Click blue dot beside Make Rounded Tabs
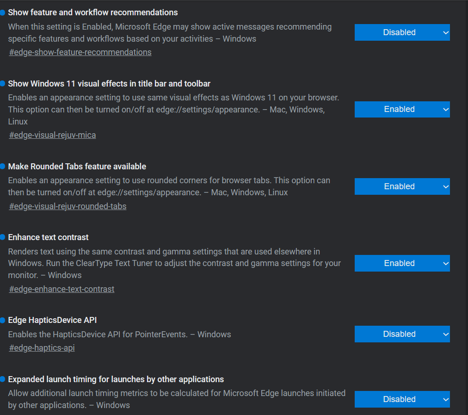The width and height of the screenshot is (468, 415). point(2,166)
